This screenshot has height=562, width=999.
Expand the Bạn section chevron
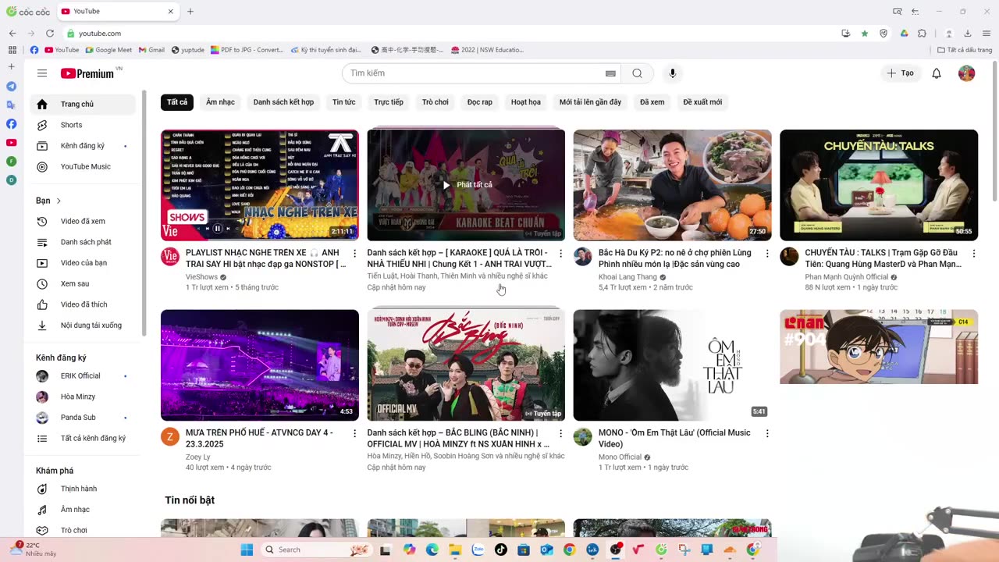[59, 201]
